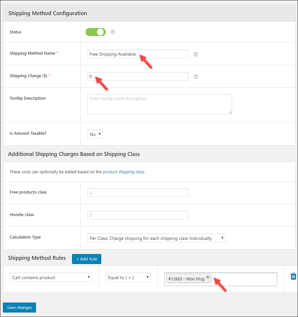
Task: Toggle the Status switch off
Action: pyautogui.click(x=95, y=32)
